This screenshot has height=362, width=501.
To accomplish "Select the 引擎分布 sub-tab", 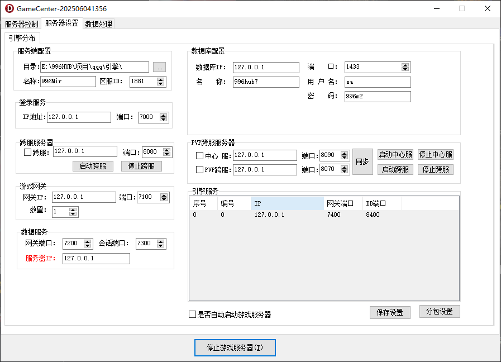I will click(22, 39).
